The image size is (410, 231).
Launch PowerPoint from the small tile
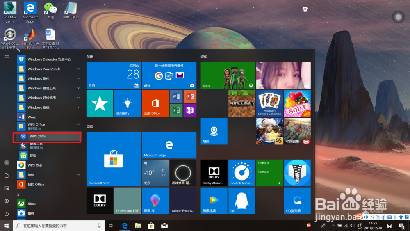pos(190,96)
